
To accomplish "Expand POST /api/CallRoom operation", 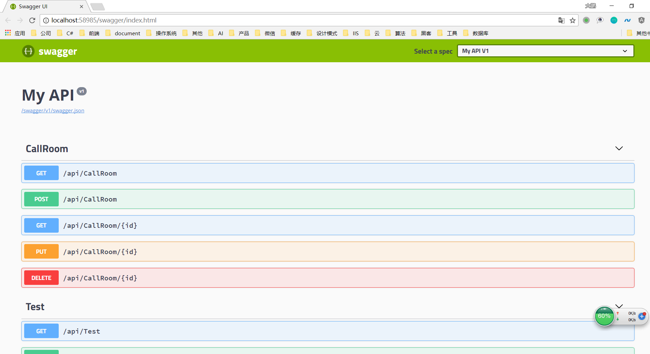I will point(328,199).
